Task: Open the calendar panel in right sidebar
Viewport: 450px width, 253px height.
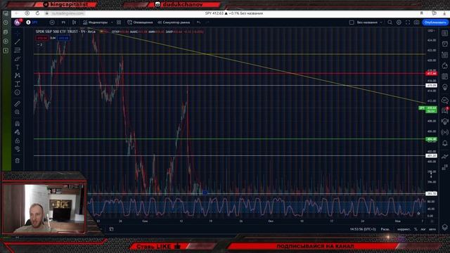Action: point(445,77)
